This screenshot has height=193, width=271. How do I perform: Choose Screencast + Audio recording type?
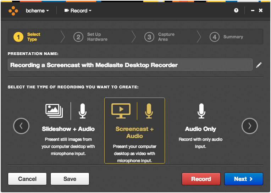[134, 131]
